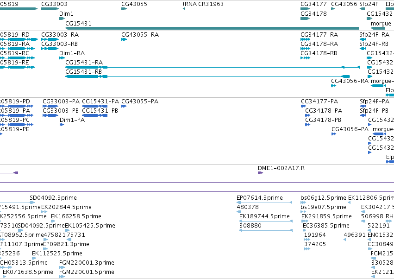Select the CG43055 gene label
Viewport: 394px width, 279px height.
pos(134,4)
